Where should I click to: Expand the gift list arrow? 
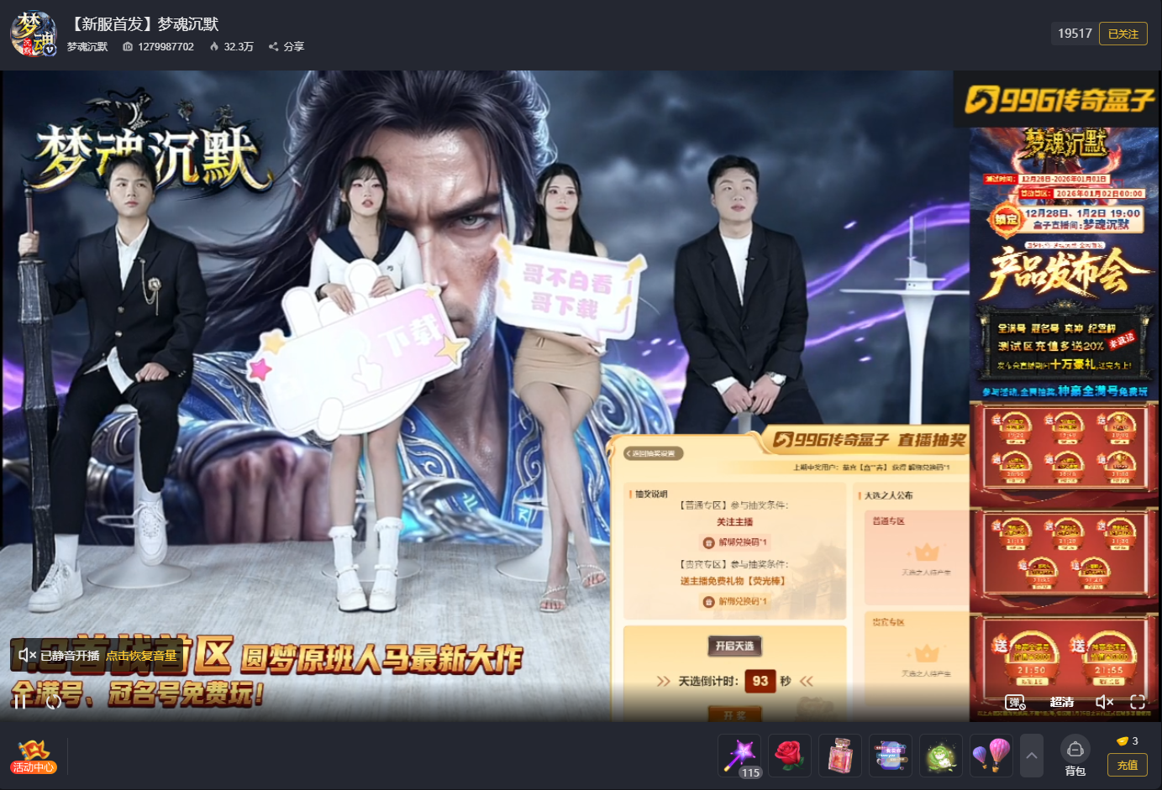tap(1032, 756)
